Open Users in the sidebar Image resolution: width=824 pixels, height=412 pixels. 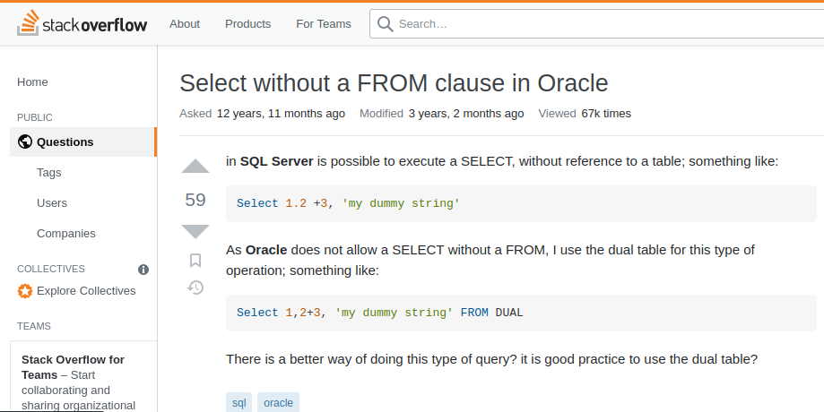point(52,203)
